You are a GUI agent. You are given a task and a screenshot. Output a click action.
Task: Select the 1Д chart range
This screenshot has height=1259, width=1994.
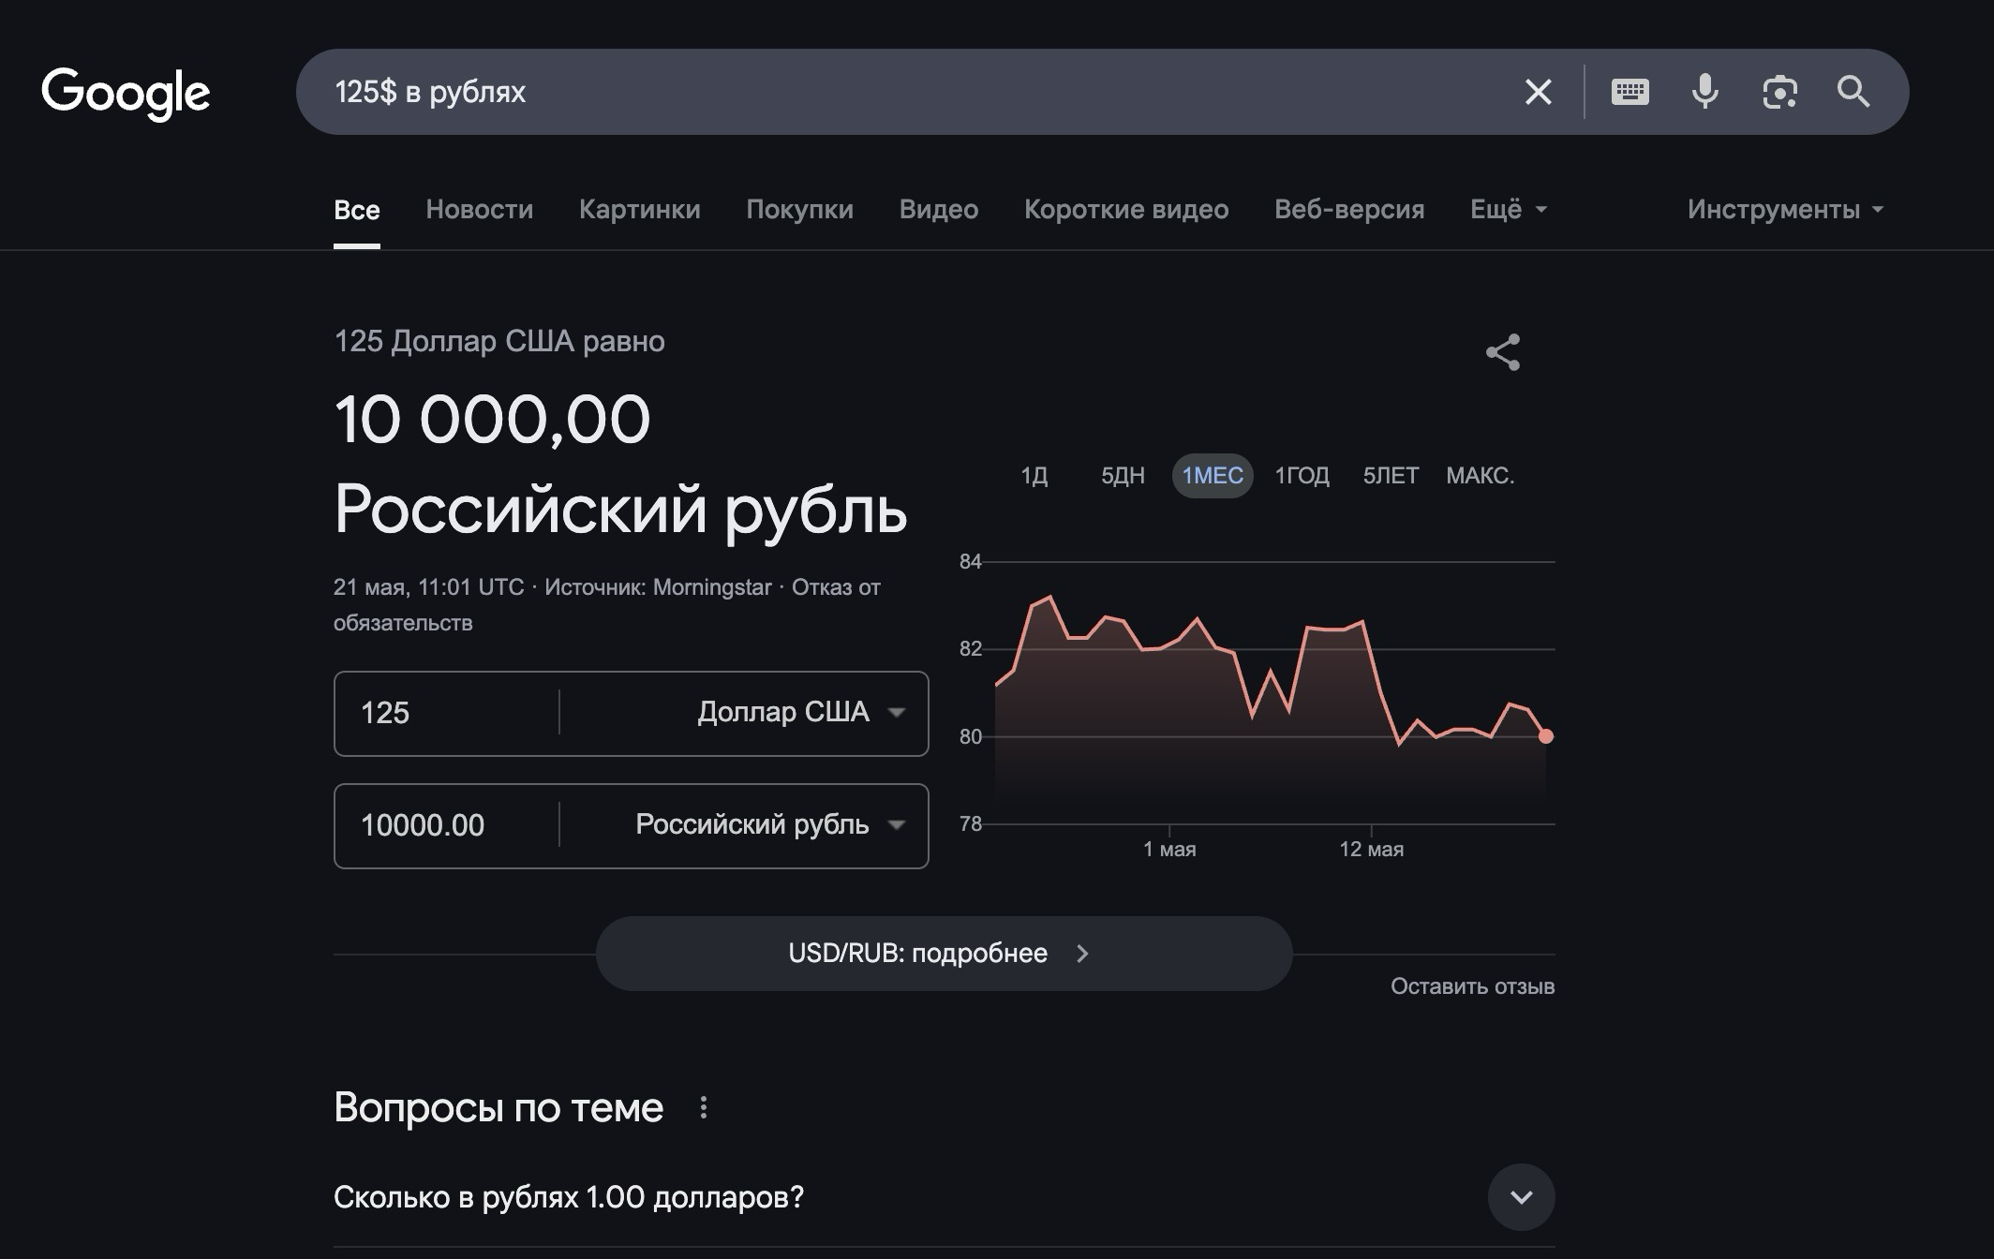(x=1034, y=476)
